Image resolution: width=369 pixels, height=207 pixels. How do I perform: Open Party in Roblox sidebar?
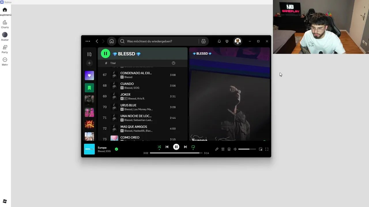(x=5, y=47)
